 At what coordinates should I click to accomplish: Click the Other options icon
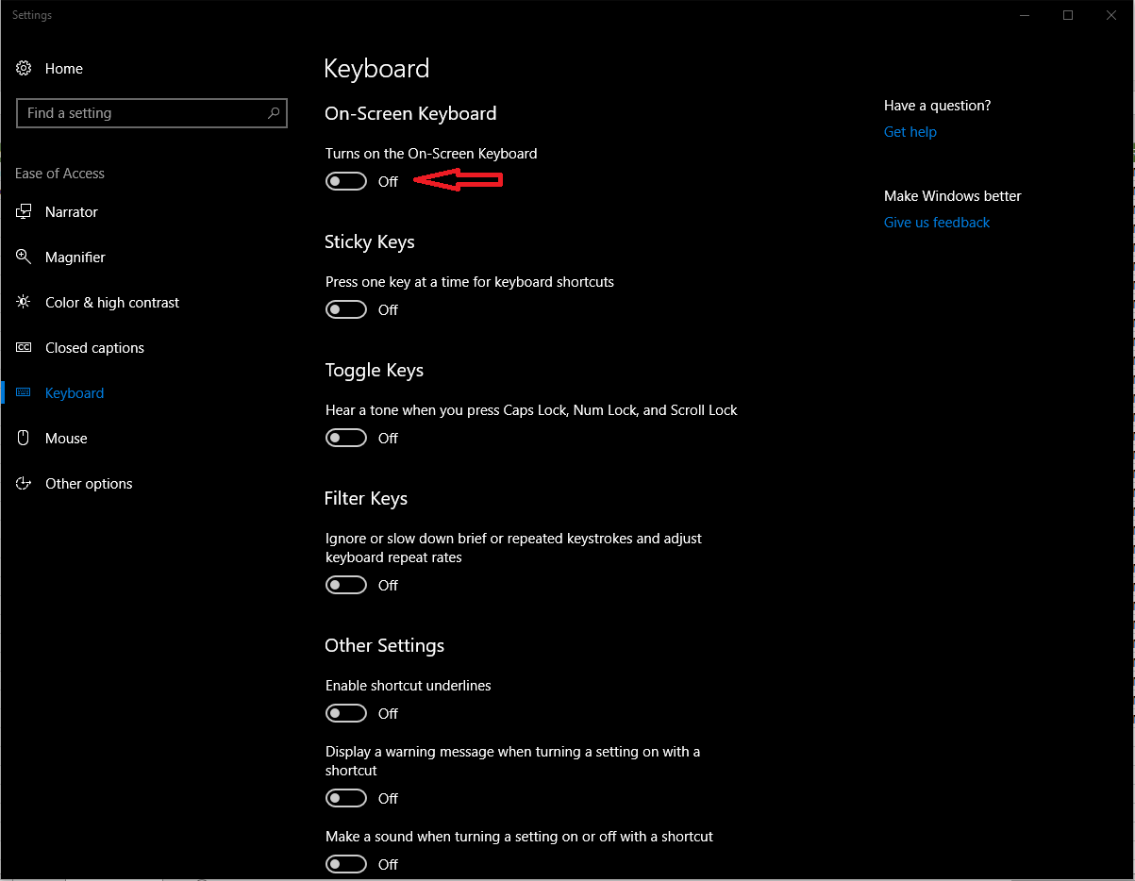pyautogui.click(x=25, y=484)
